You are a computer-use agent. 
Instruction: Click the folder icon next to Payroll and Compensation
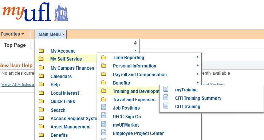[x=104, y=74]
